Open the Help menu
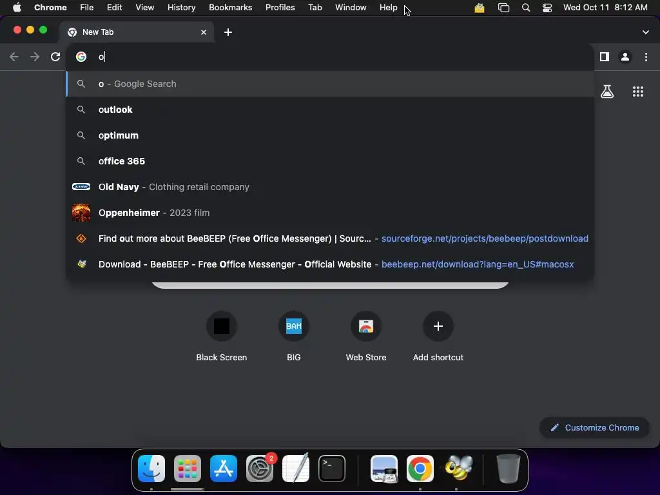This screenshot has height=495, width=660. [x=389, y=8]
